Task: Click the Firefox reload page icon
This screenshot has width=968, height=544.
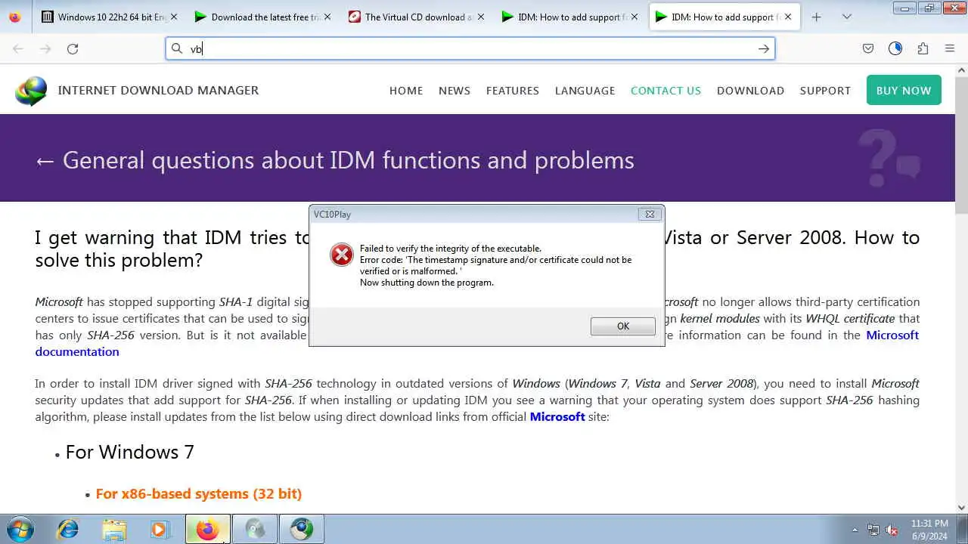Action: pos(73,48)
